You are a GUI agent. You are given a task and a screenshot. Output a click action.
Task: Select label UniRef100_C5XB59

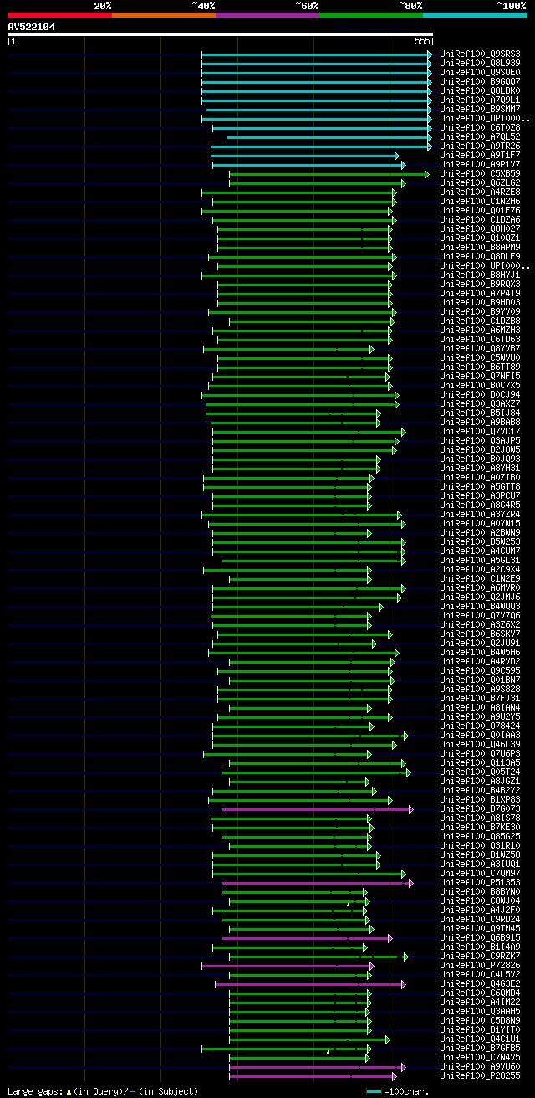pyautogui.click(x=480, y=174)
